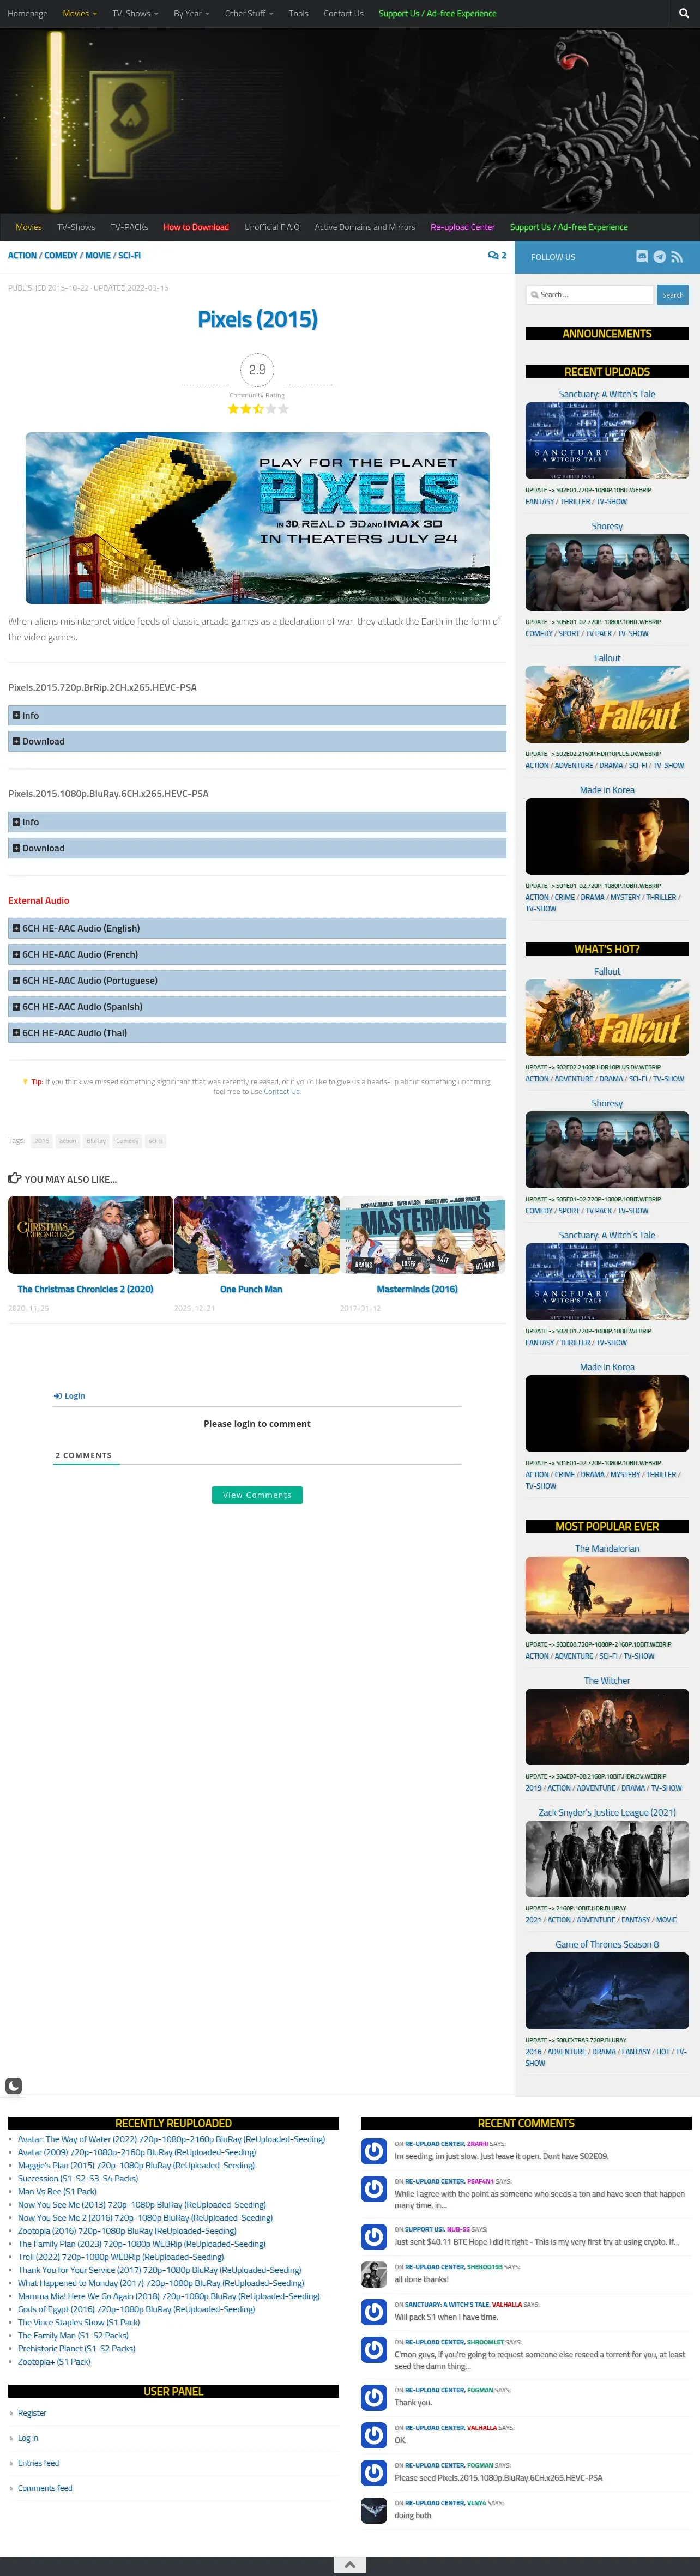This screenshot has height=2576, width=700.
Task: Click the Pixels movie banner image
Action: 257,518
